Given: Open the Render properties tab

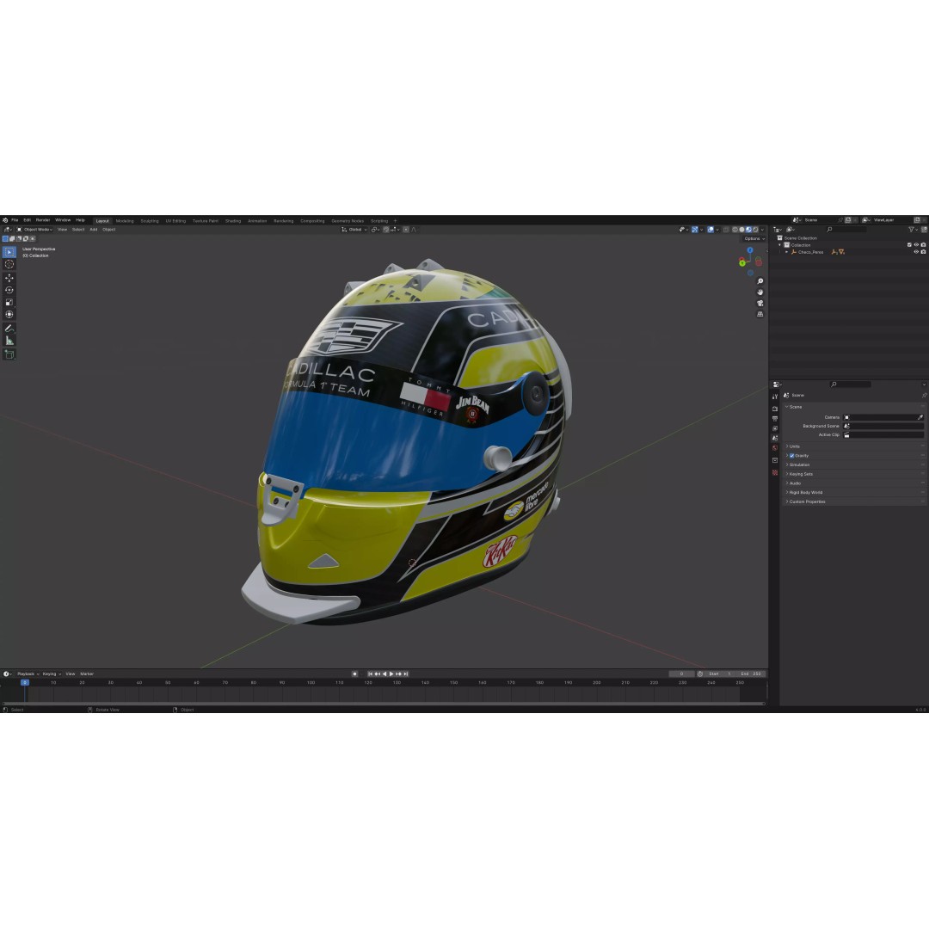Looking at the screenshot, I should pyautogui.click(x=775, y=409).
